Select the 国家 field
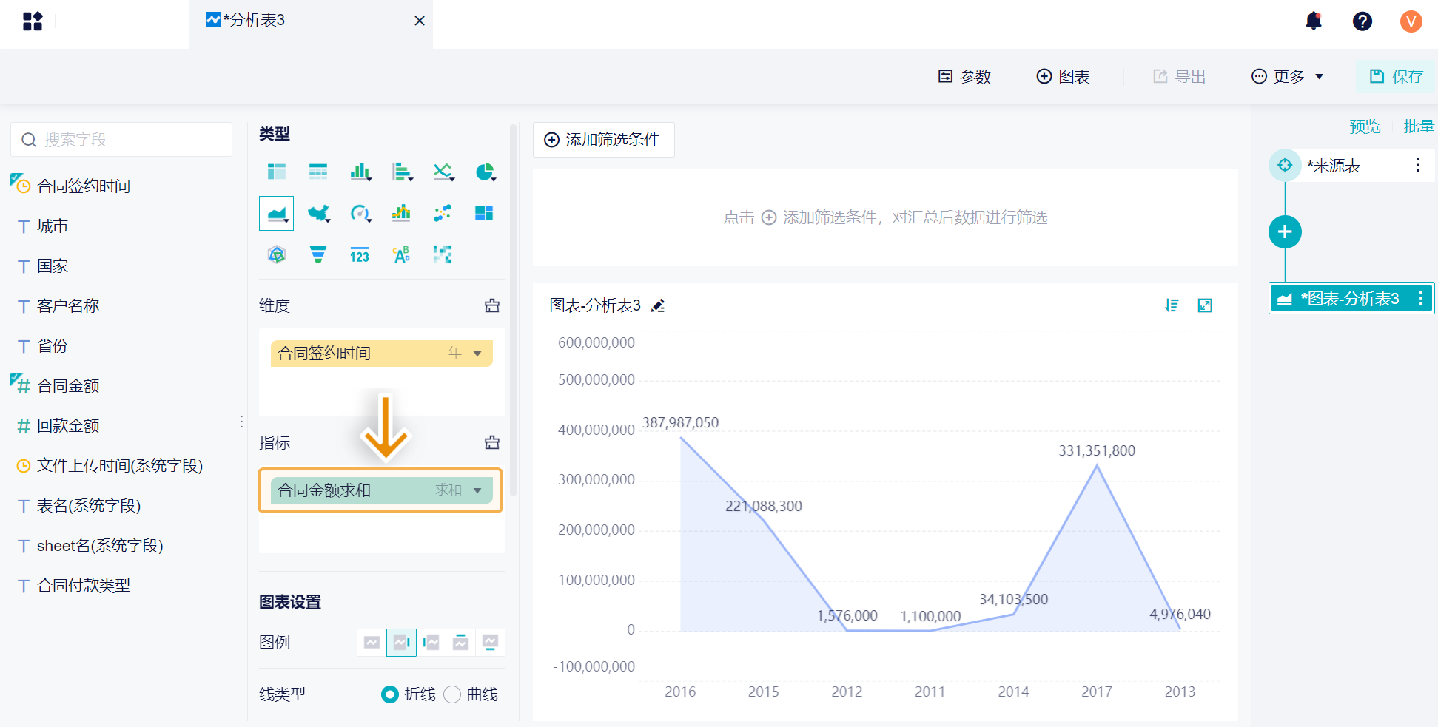The width and height of the screenshot is (1438, 727). 52,266
